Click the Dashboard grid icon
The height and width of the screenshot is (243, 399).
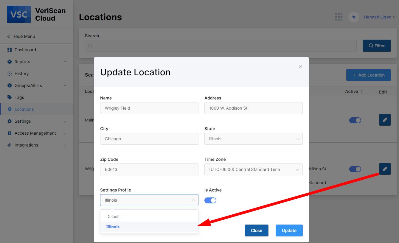point(9,50)
